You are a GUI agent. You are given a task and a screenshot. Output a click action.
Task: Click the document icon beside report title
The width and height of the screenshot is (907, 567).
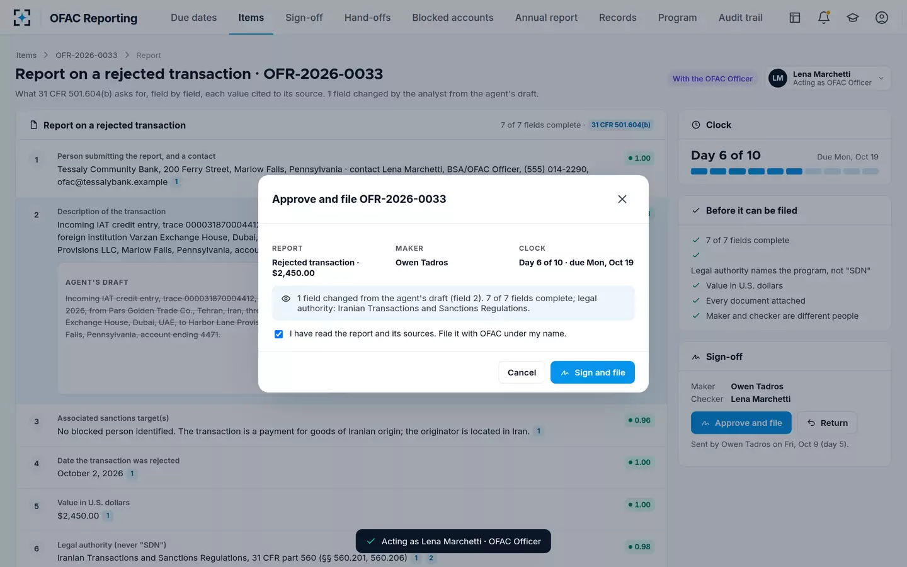34,125
